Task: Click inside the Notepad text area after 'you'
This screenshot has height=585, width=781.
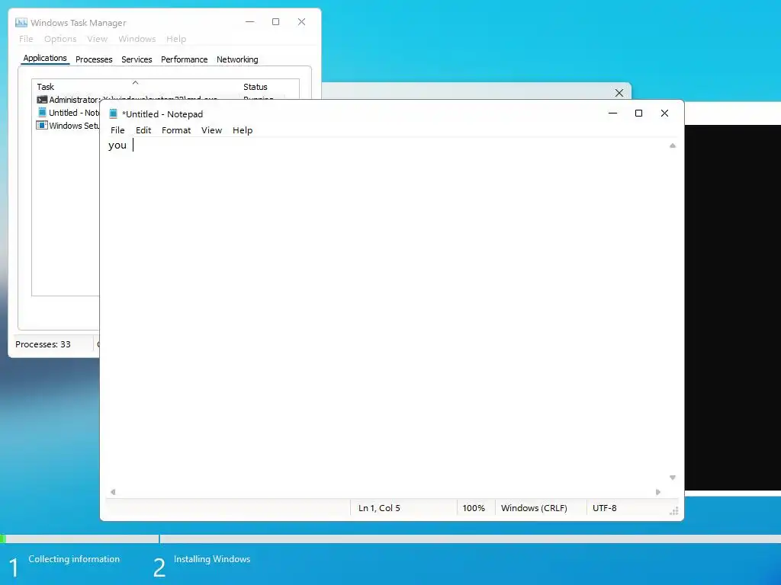Action: pyautogui.click(x=133, y=145)
